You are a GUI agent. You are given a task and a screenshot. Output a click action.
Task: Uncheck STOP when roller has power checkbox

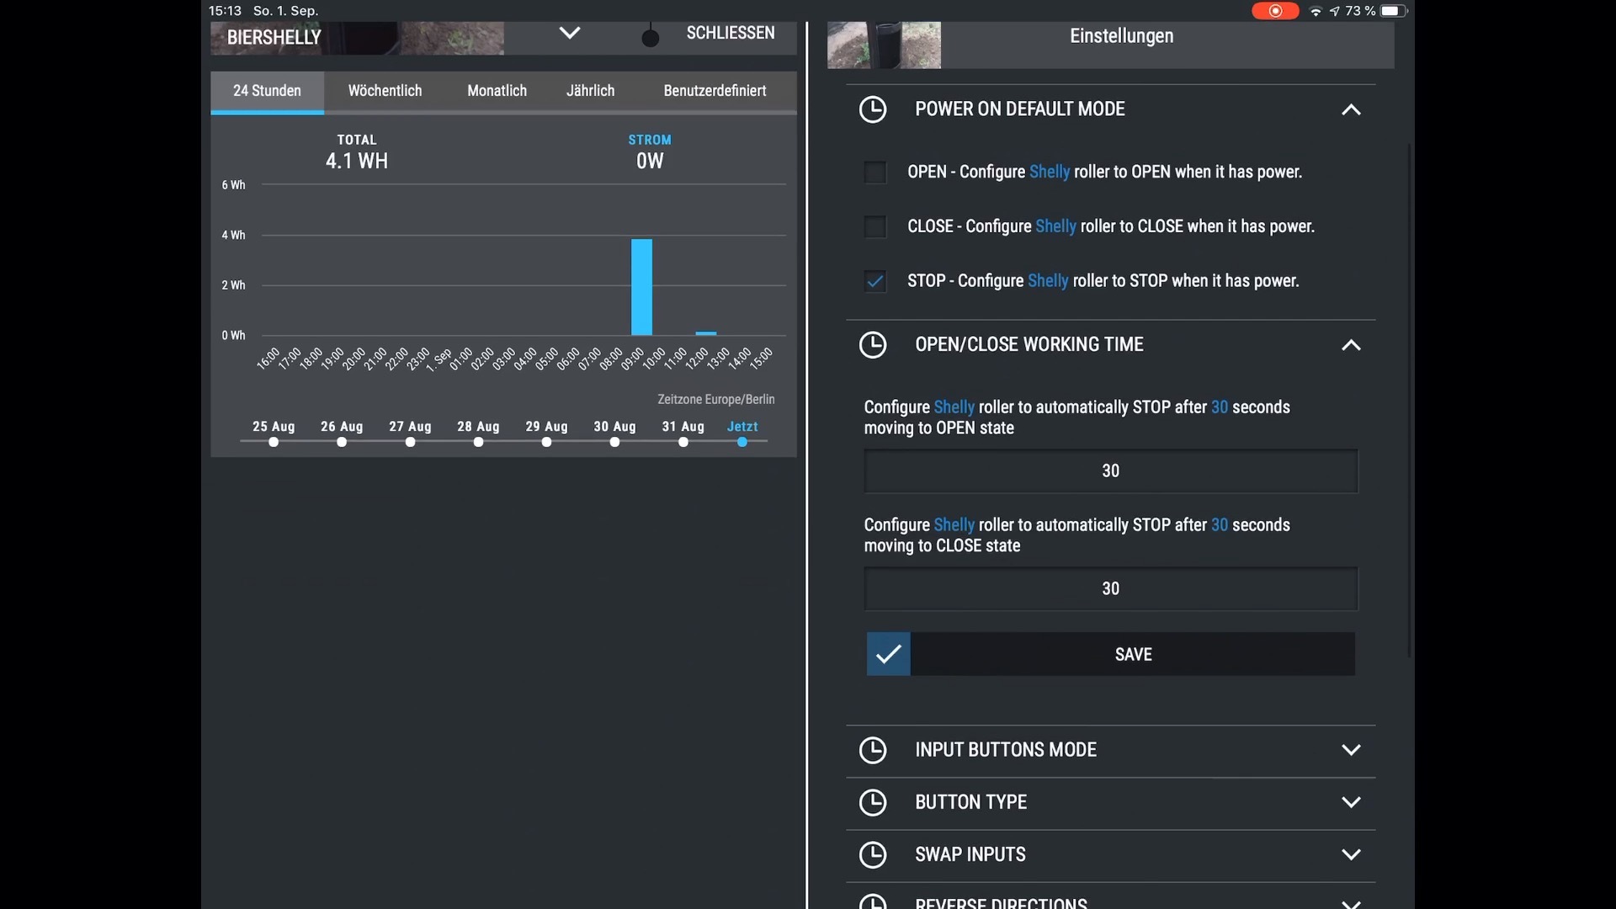[875, 281]
